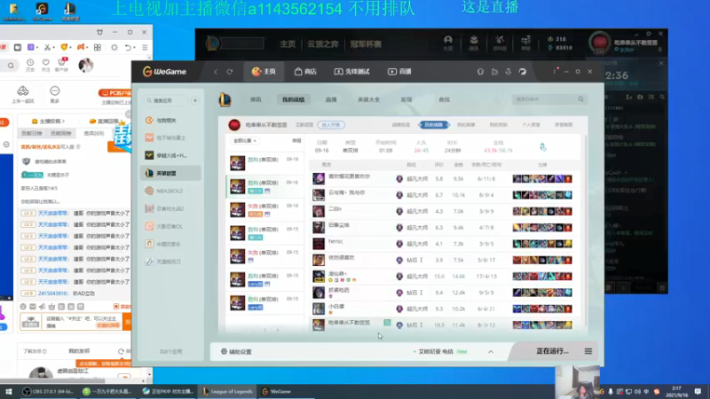Open the 失败 match dated 09-15
710x399 pixels.
click(264, 256)
